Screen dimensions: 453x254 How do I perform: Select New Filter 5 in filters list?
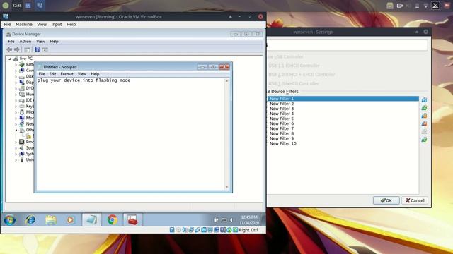pyautogui.click(x=343, y=119)
